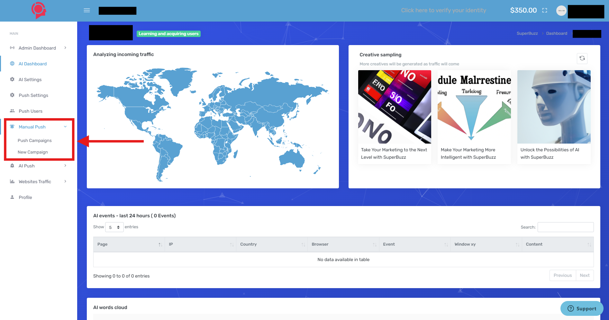Sort by Window xy column arrows
Viewport: 609px width, 320px height.
click(x=517, y=245)
